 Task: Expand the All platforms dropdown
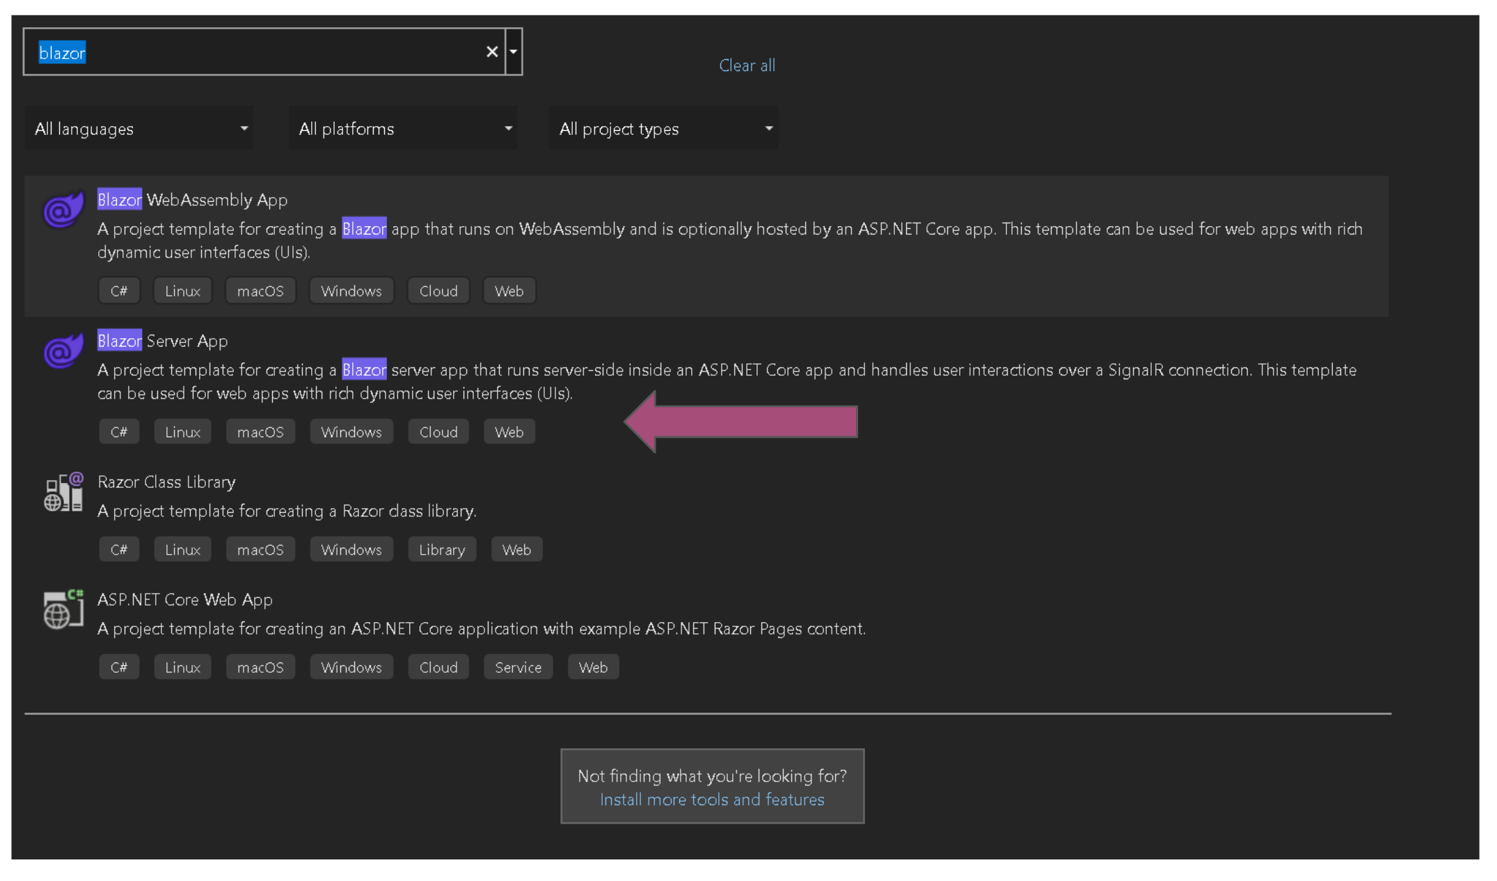403,128
